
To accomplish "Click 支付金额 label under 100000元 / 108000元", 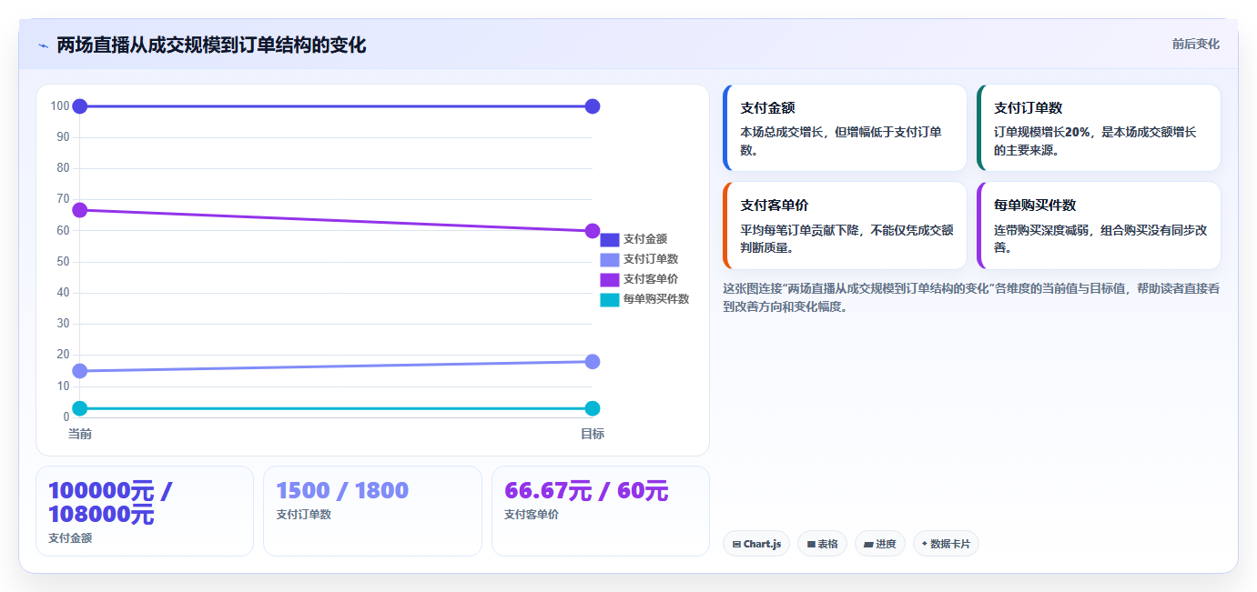I will tap(70, 538).
